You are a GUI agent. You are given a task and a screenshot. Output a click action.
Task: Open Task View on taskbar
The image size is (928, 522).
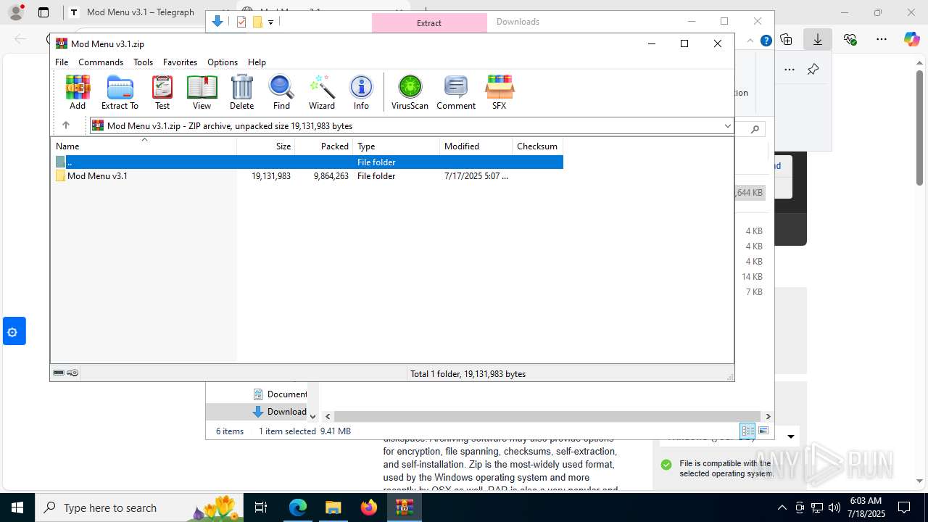pyautogui.click(x=262, y=507)
